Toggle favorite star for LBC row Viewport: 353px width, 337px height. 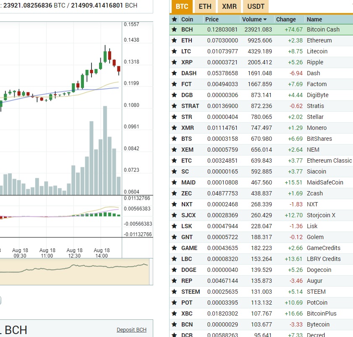coord(174,259)
